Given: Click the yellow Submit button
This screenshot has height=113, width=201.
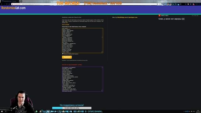Looking at the screenshot, I should point(67,57).
